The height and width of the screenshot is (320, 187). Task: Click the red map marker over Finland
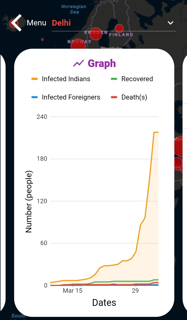(x=119, y=28)
